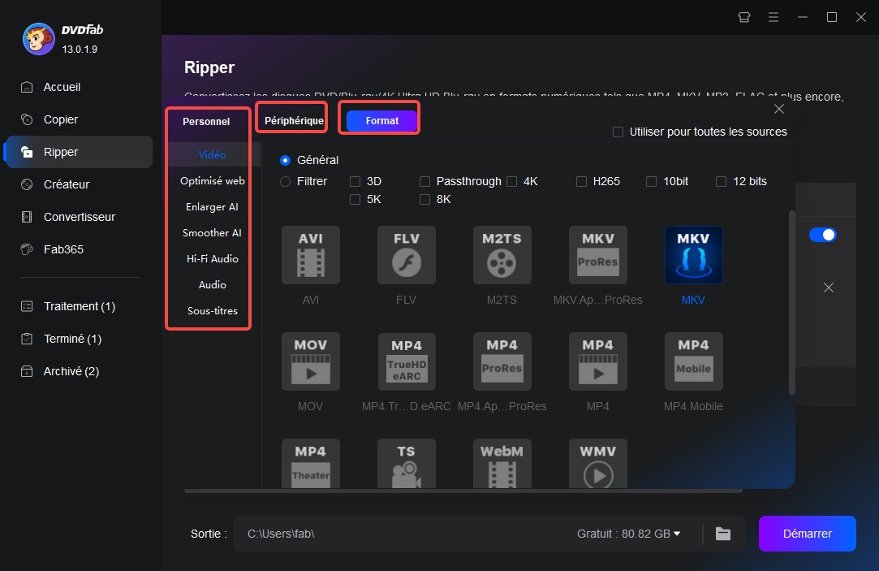Select Enlarger AI category
The width and height of the screenshot is (879, 571).
213,207
